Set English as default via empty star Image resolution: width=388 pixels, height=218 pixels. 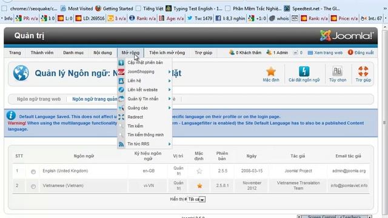coord(199,171)
